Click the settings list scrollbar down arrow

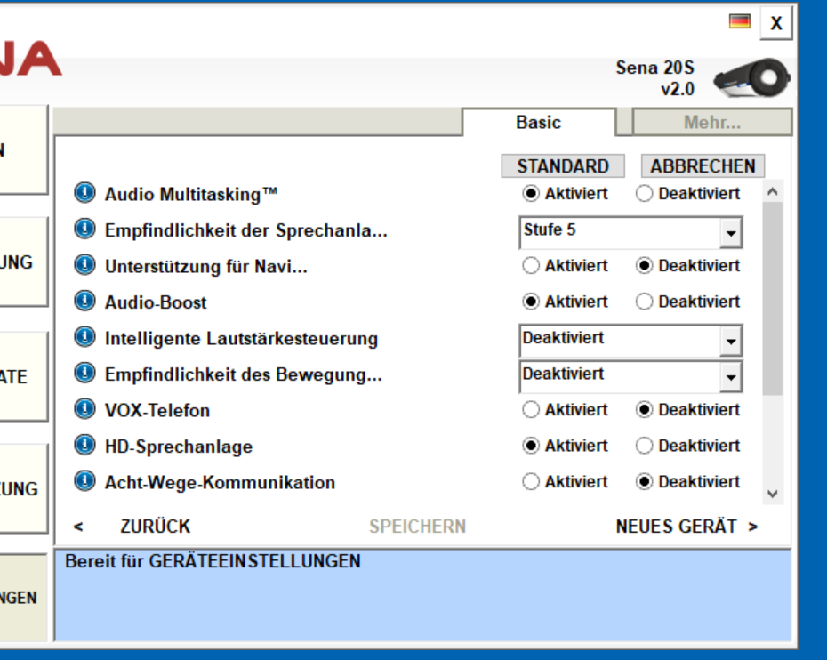tap(772, 494)
